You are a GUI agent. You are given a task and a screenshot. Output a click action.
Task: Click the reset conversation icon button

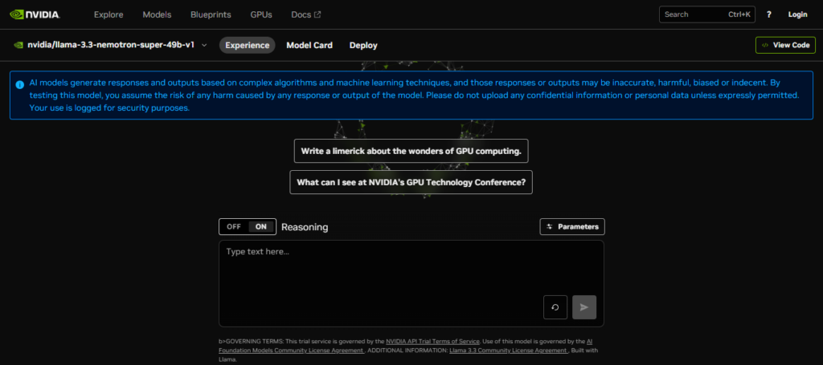tap(555, 307)
